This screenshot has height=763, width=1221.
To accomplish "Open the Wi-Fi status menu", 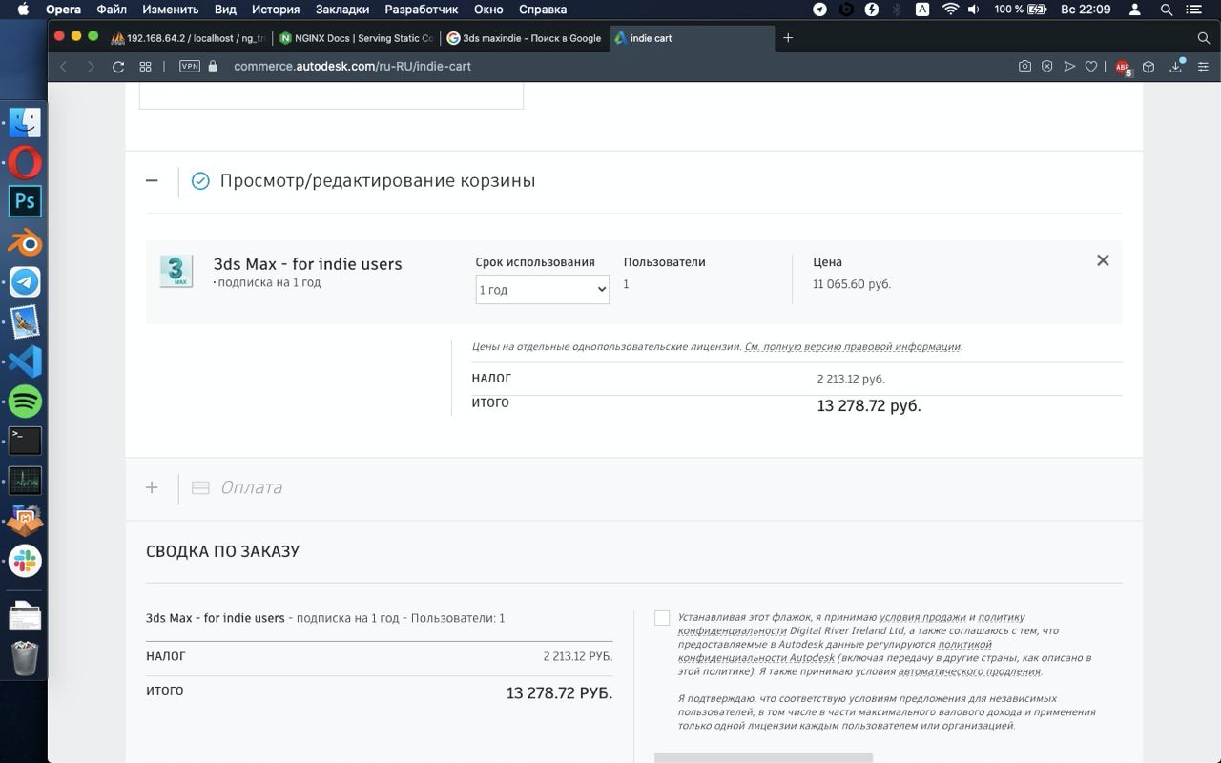I will tap(949, 10).
